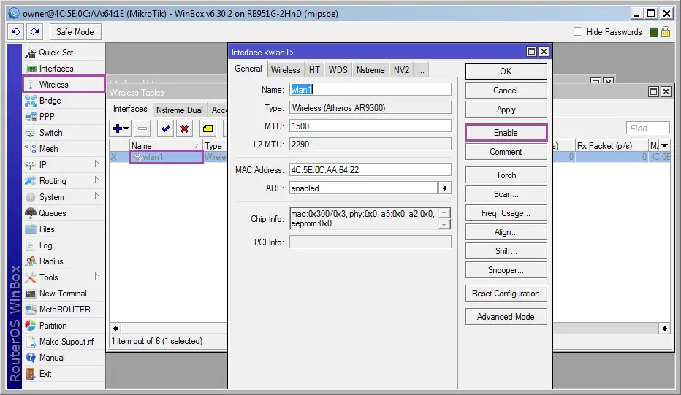Screen dimensions: 681x395
Task: Click the right arrow of horizontal scrollbar
Action: pyautogui.click(x=665, y=329)
